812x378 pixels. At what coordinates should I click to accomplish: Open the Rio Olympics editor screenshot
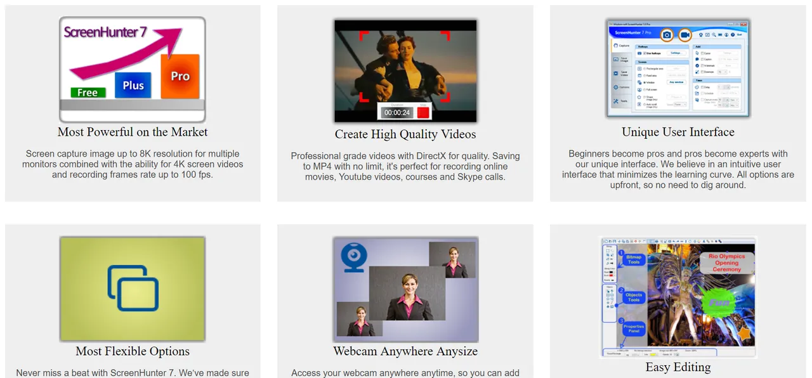coord(678,297)
